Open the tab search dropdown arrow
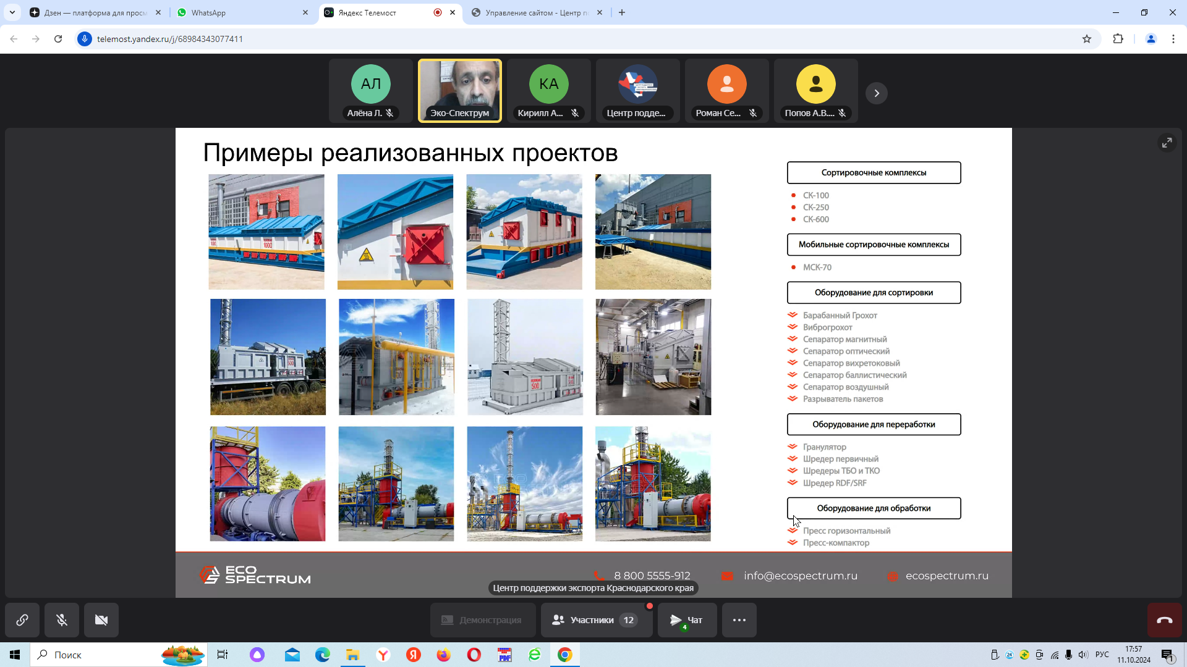 coord(12,12)
